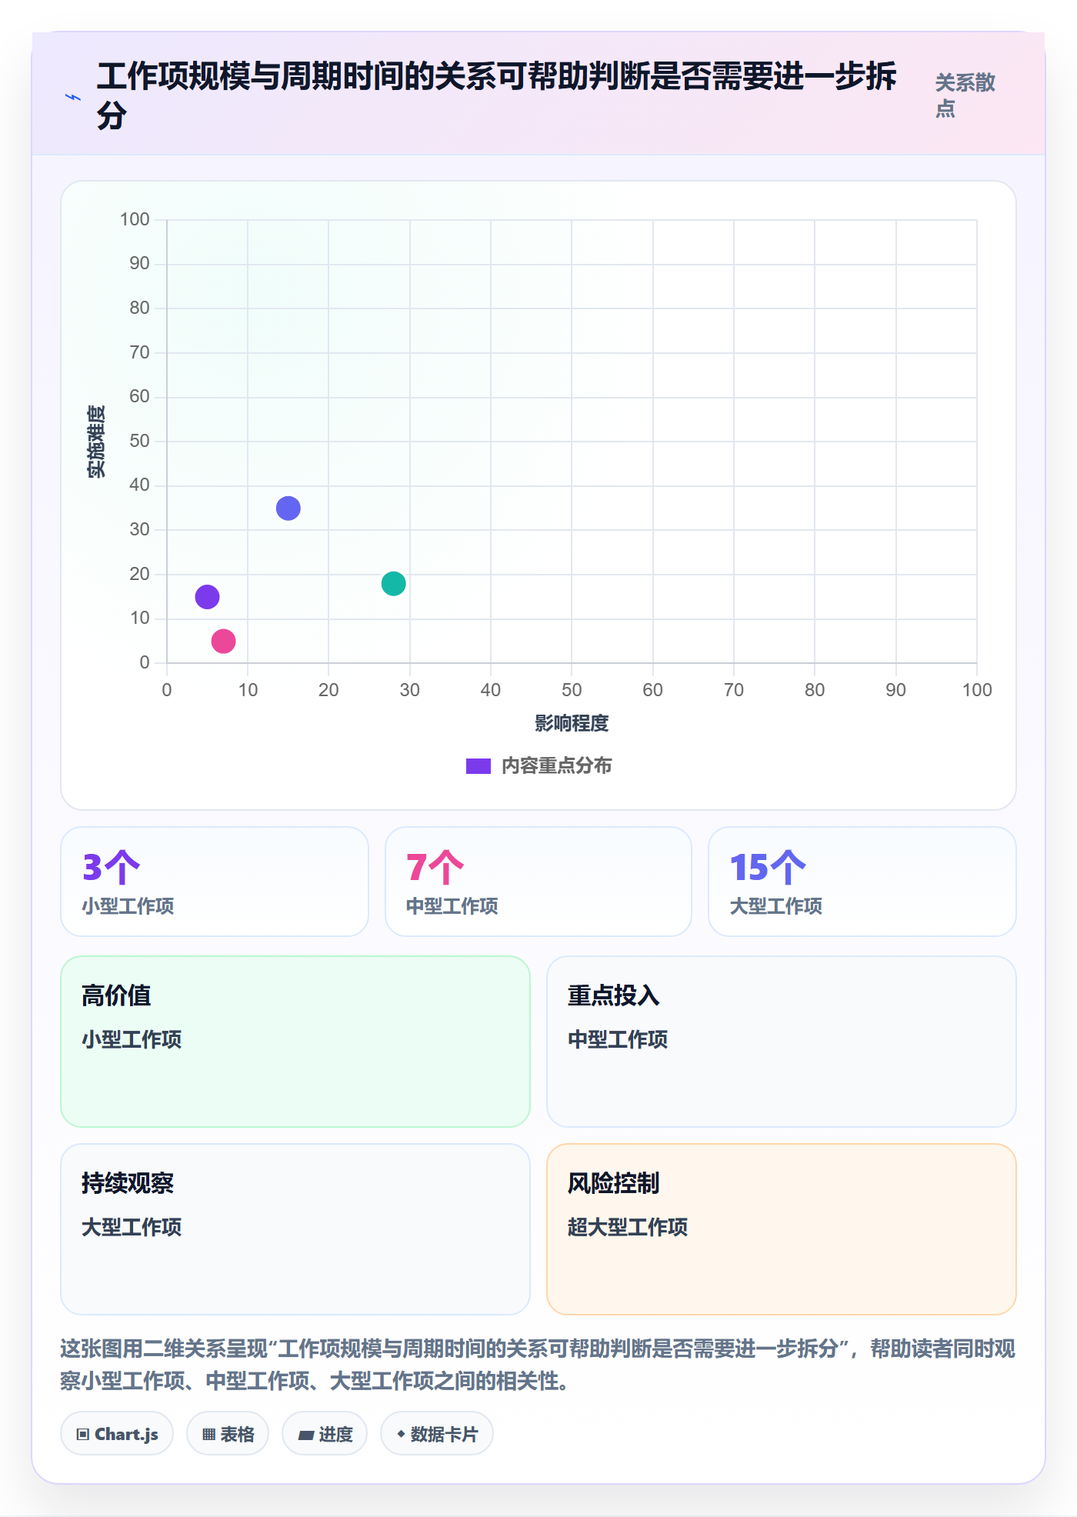Click the description paragraph starting 这张图用二维关系
The height and width of the screenshot is (1517, 1077).
coord(538,1365)
